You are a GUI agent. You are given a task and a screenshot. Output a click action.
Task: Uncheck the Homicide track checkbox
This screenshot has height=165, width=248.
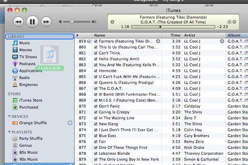click(x=95, y=71)
